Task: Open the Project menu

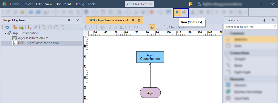Action: click(x=27, y=4)
